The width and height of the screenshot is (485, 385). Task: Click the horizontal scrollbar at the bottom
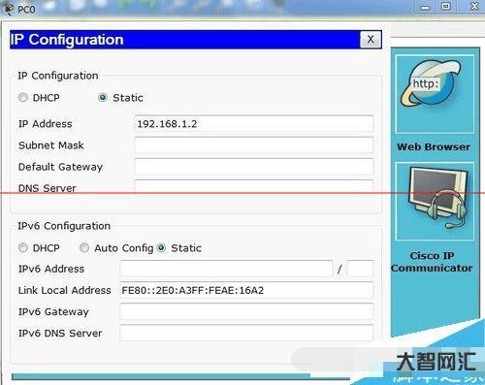pyautogui.click(x=180, y=377)
